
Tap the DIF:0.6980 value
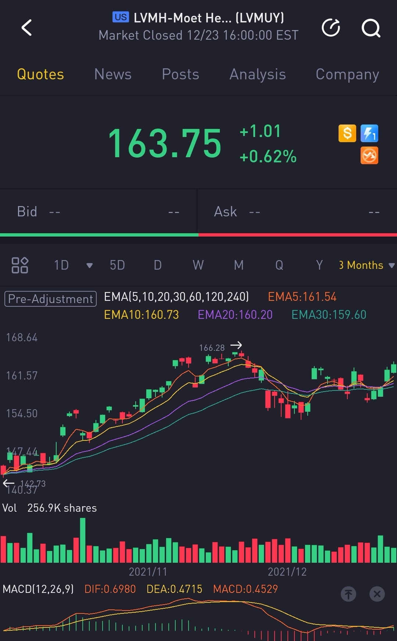pos(110,589)
